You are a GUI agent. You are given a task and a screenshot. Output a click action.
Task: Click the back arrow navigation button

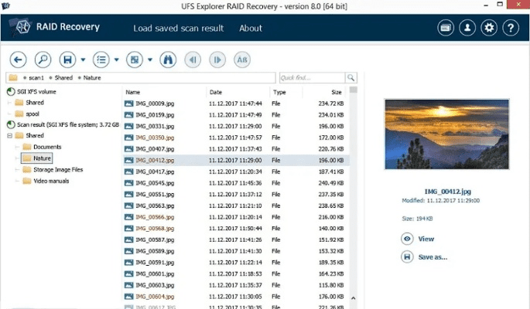pyautogui.click(x=19, y=59)
